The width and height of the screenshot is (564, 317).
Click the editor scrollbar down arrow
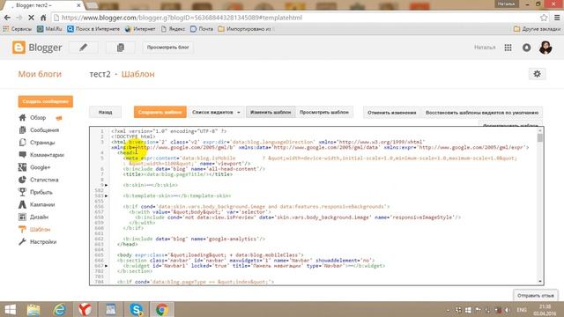point(540,282)
